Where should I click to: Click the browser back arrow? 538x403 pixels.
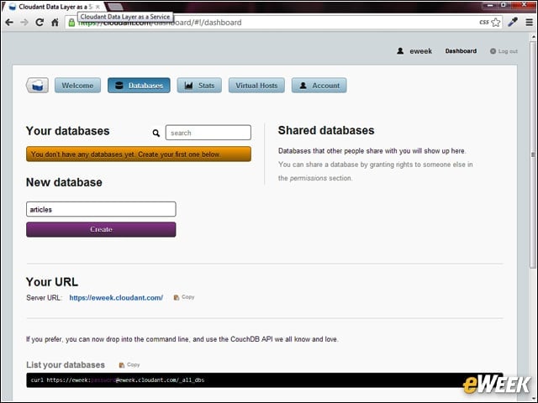(x=9, y=23)
